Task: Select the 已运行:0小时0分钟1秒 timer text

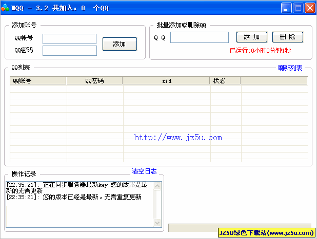Action: (260, 51)
